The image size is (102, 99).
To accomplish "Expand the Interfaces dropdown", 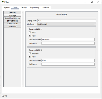I will point(67,24).
